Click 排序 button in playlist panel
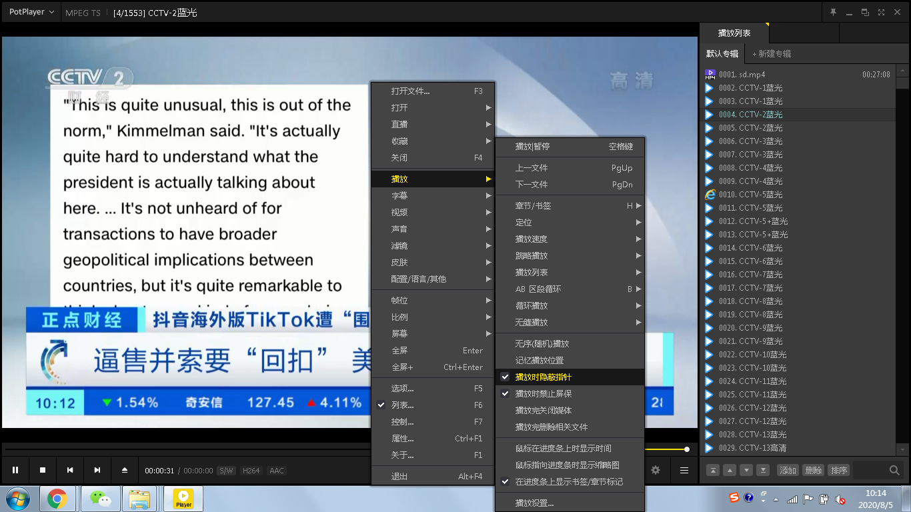The height and width of the screenshot is (512, 911). click(x=838, y=470)
